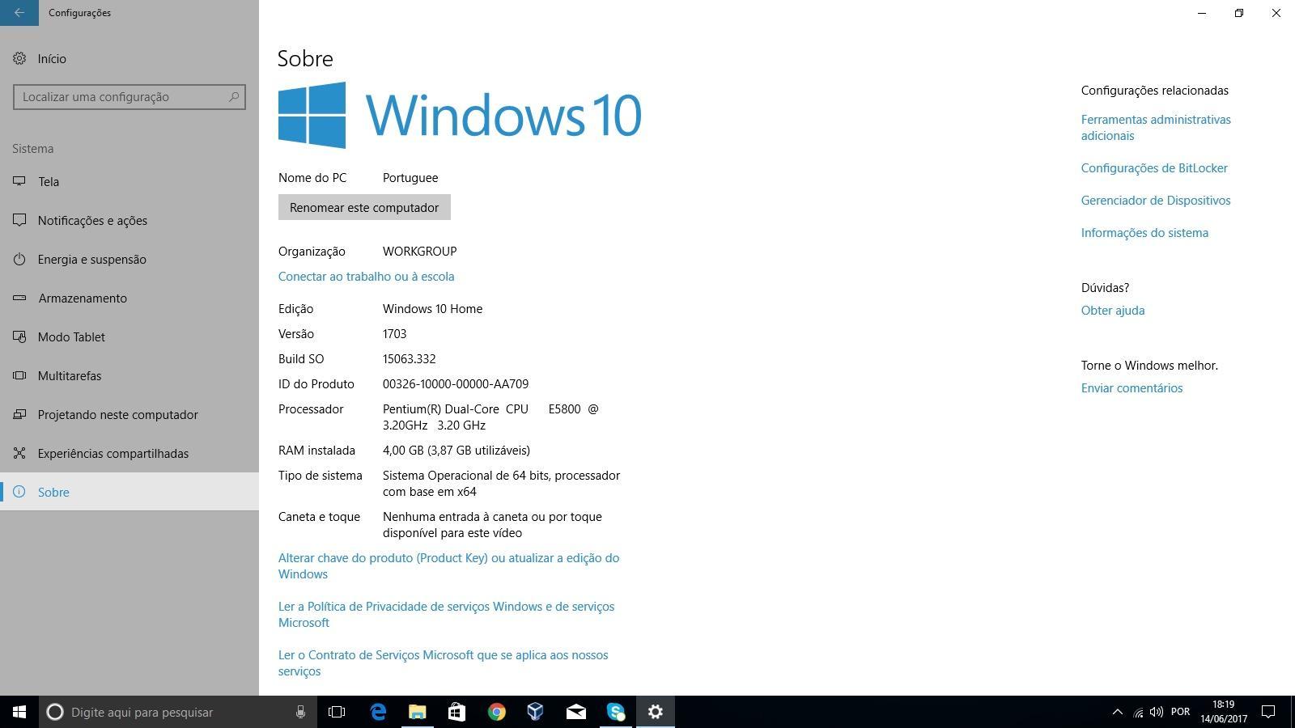Open Contrato de Serviços Microsoft link
1295x728 pixels.
tap(443, 663)
